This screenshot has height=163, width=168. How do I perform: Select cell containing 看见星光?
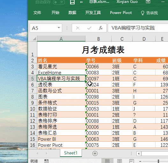click(x=61, y=66)
